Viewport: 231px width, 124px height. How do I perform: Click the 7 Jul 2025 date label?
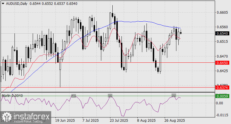pos(90,121)
